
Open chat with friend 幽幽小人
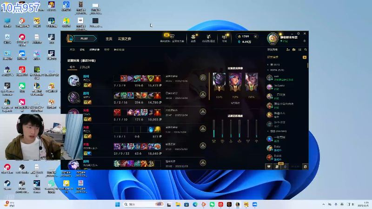tap(286, 115)
